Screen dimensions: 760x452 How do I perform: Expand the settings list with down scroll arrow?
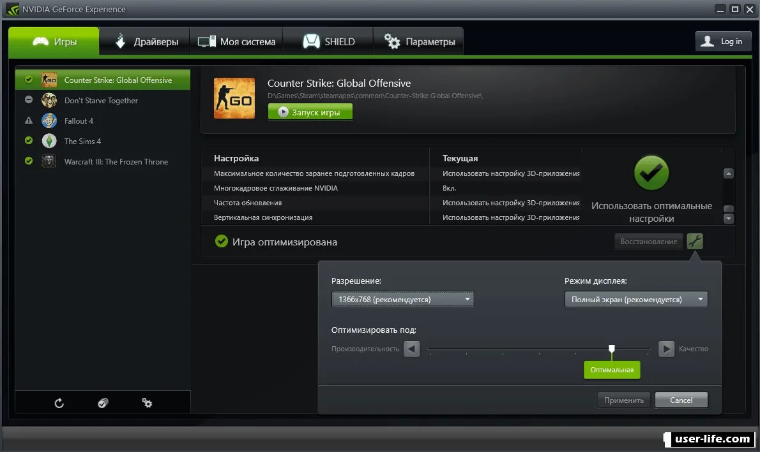[x=728, y=219]
